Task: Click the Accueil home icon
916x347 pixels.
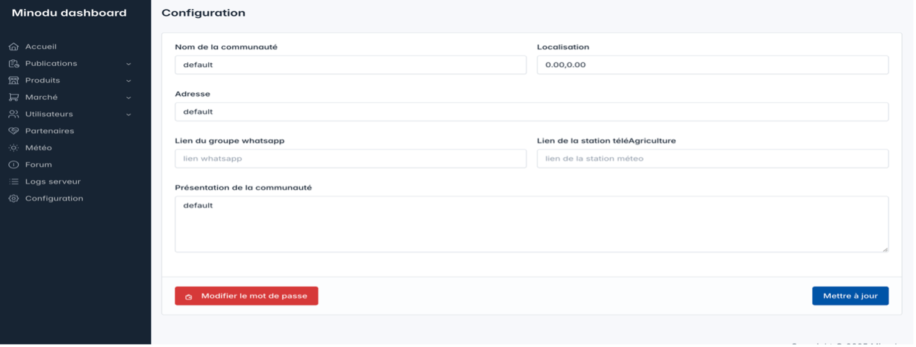Action: pyautogui.click(x=13, y=47)
